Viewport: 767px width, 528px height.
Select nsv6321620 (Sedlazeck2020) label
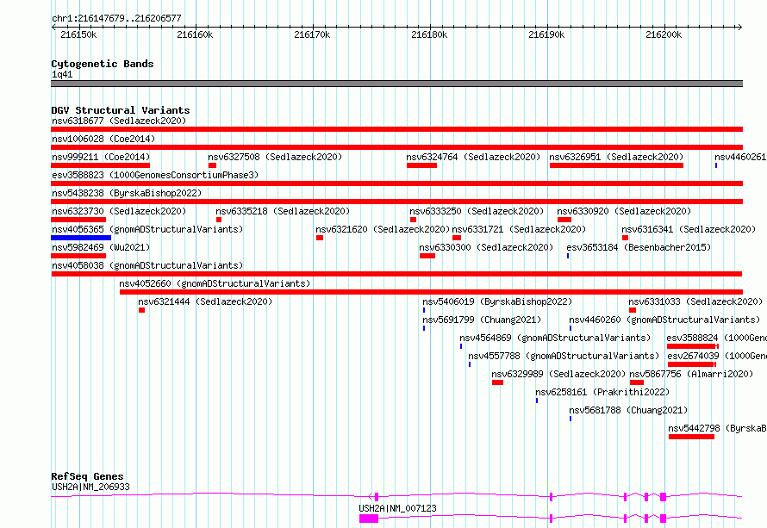pyautogui.click(x=383, y=229)
